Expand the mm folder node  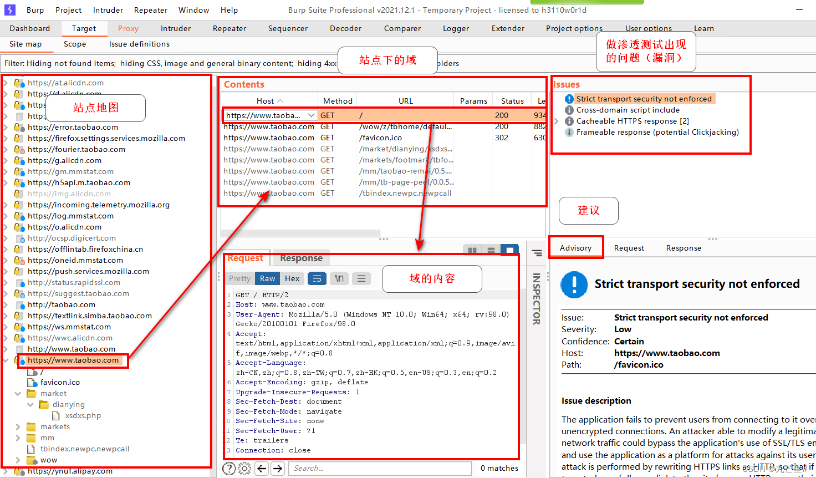(x=18, y=438)
